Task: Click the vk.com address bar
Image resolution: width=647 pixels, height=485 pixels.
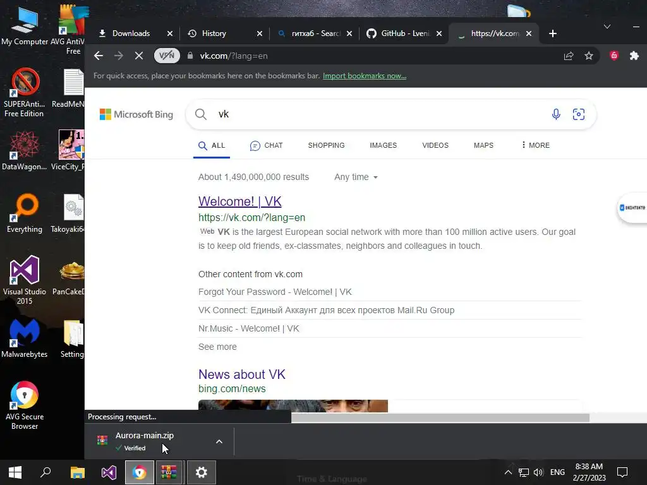Action: pyautogui.click(x=372, y=56)
